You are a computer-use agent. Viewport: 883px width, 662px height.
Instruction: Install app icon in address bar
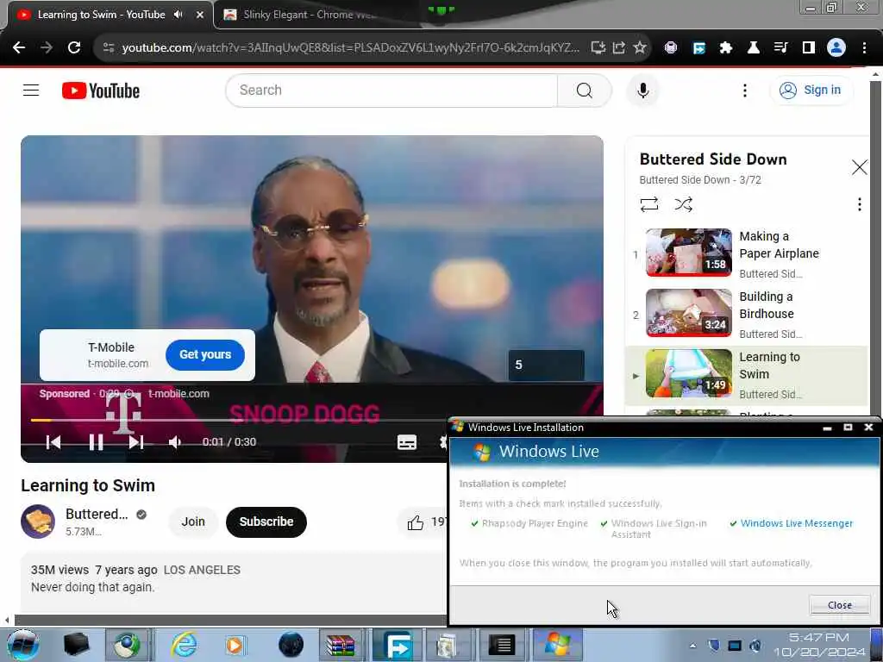(x=598, y=47)
